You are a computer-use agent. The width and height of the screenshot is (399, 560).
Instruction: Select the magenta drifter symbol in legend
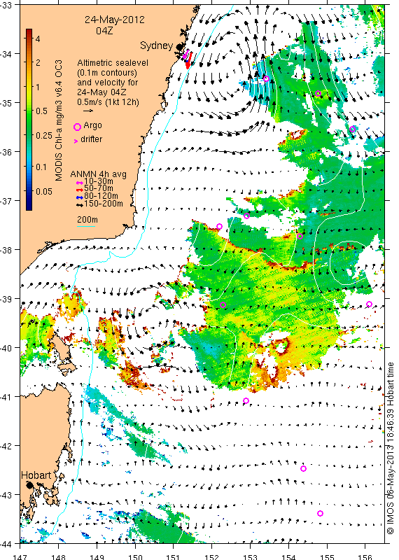pos(76,141)
